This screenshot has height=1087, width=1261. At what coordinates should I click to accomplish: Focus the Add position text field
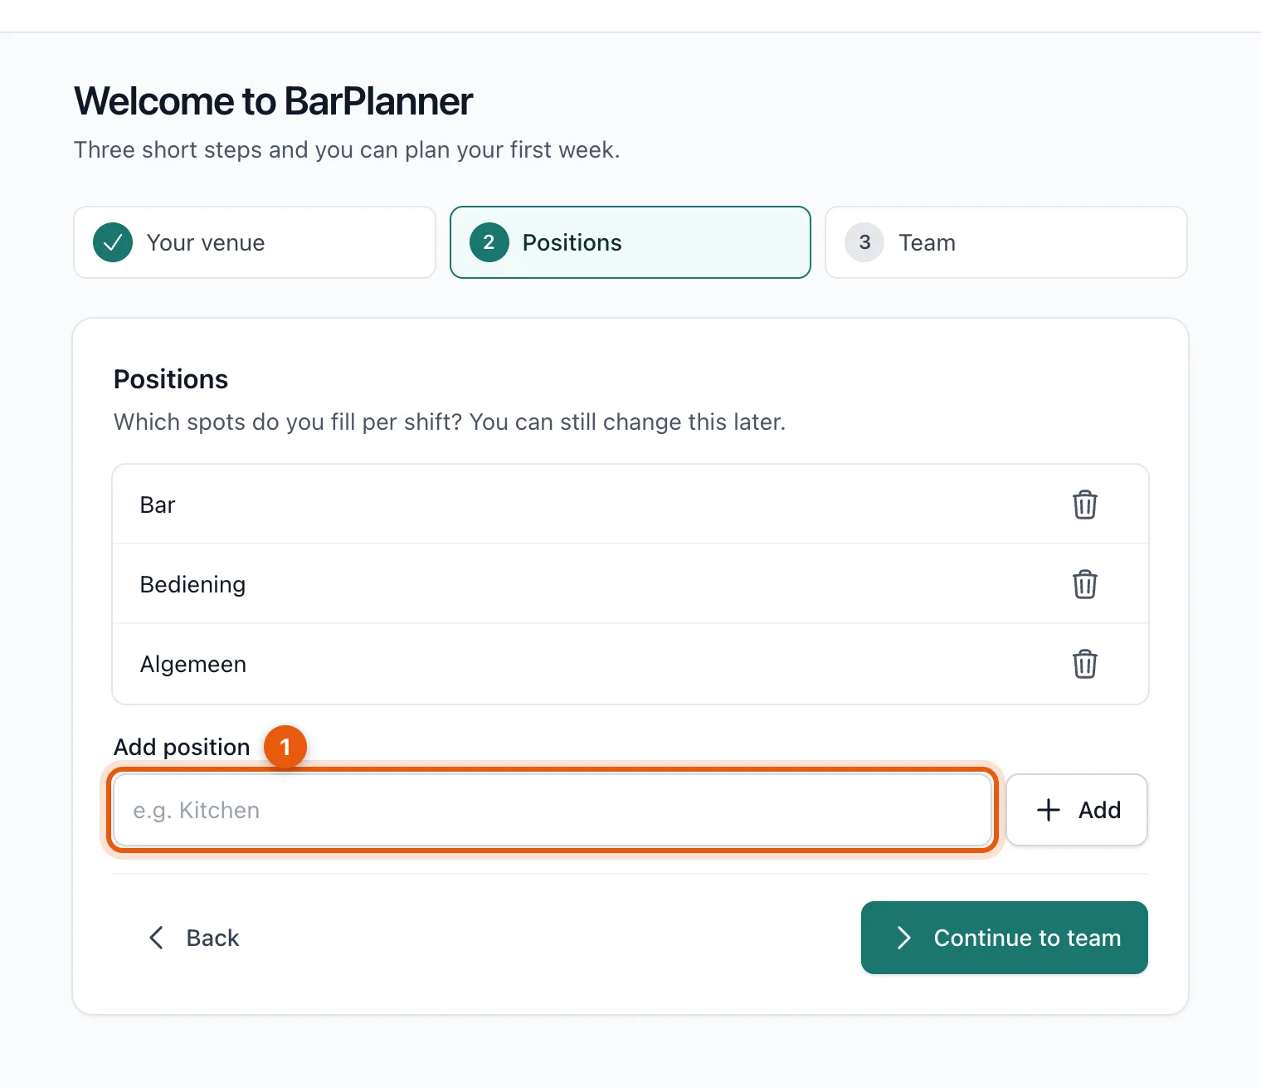click(x=553, y=810)
